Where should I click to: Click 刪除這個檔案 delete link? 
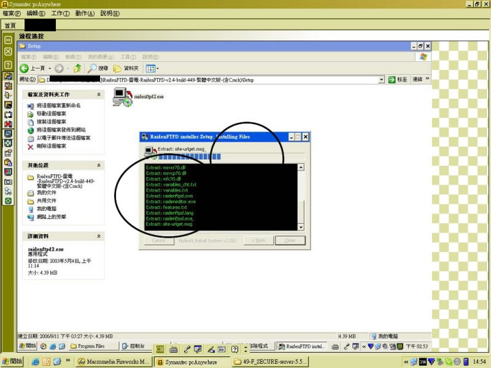(52, 146)
